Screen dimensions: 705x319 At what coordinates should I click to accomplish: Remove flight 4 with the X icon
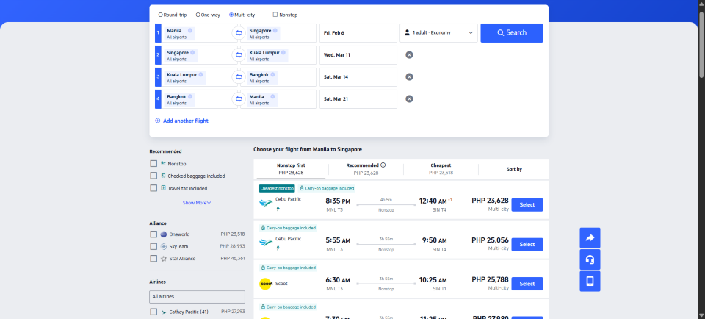[409, 99]
